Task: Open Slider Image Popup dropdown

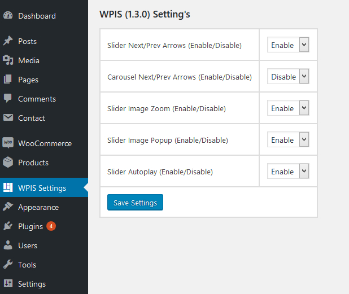Action: click(x=288, y=139)
